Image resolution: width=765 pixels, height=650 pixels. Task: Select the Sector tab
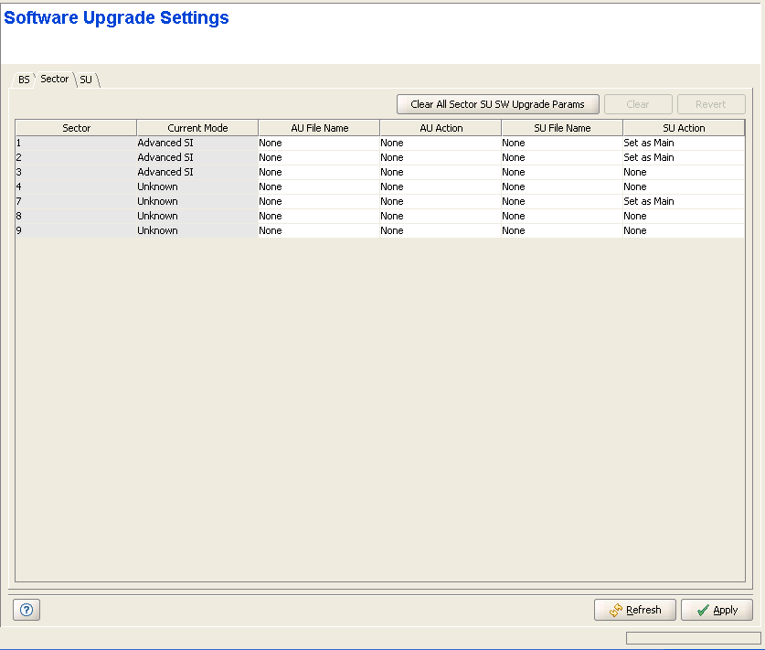pos(55,79)
